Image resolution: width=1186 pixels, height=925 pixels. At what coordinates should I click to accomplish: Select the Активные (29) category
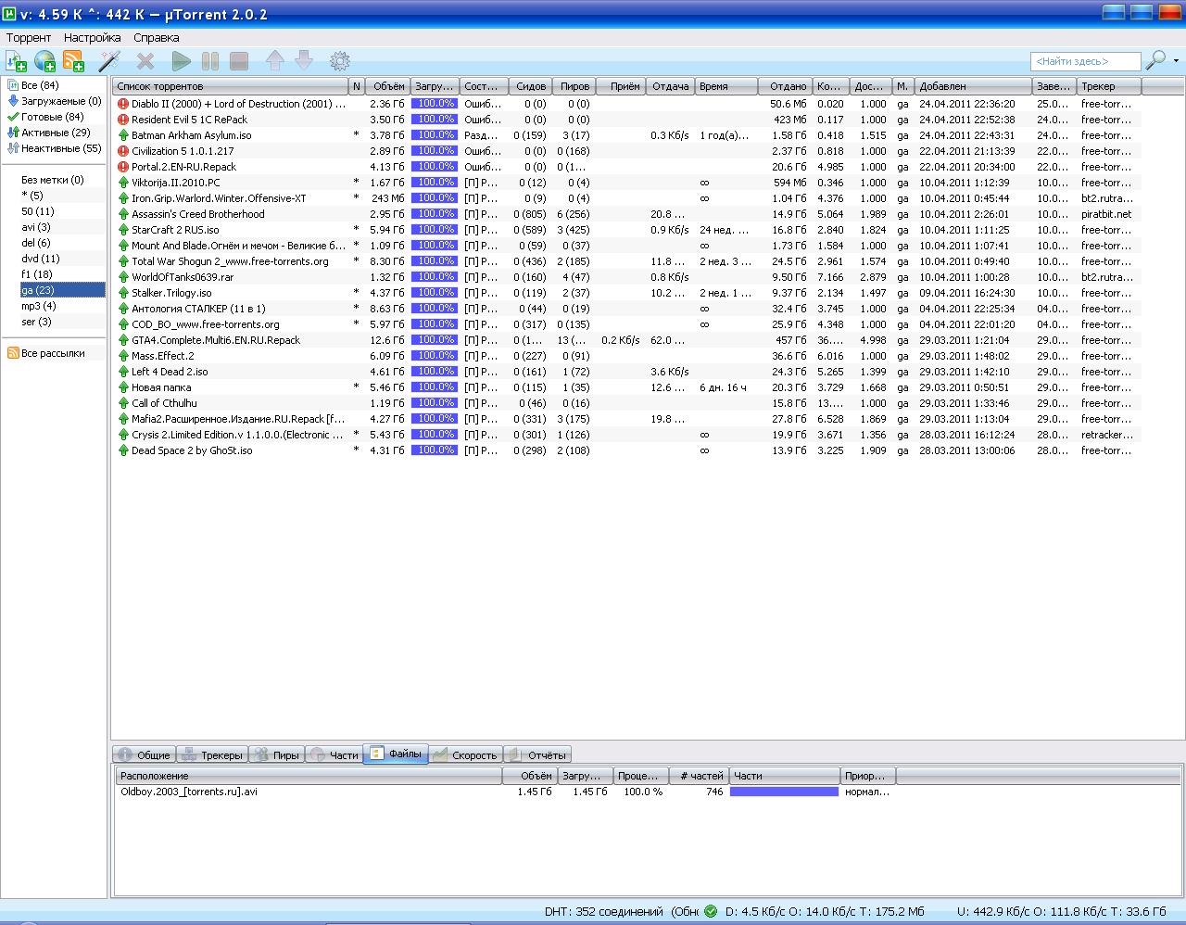click(x=55, y=133)
